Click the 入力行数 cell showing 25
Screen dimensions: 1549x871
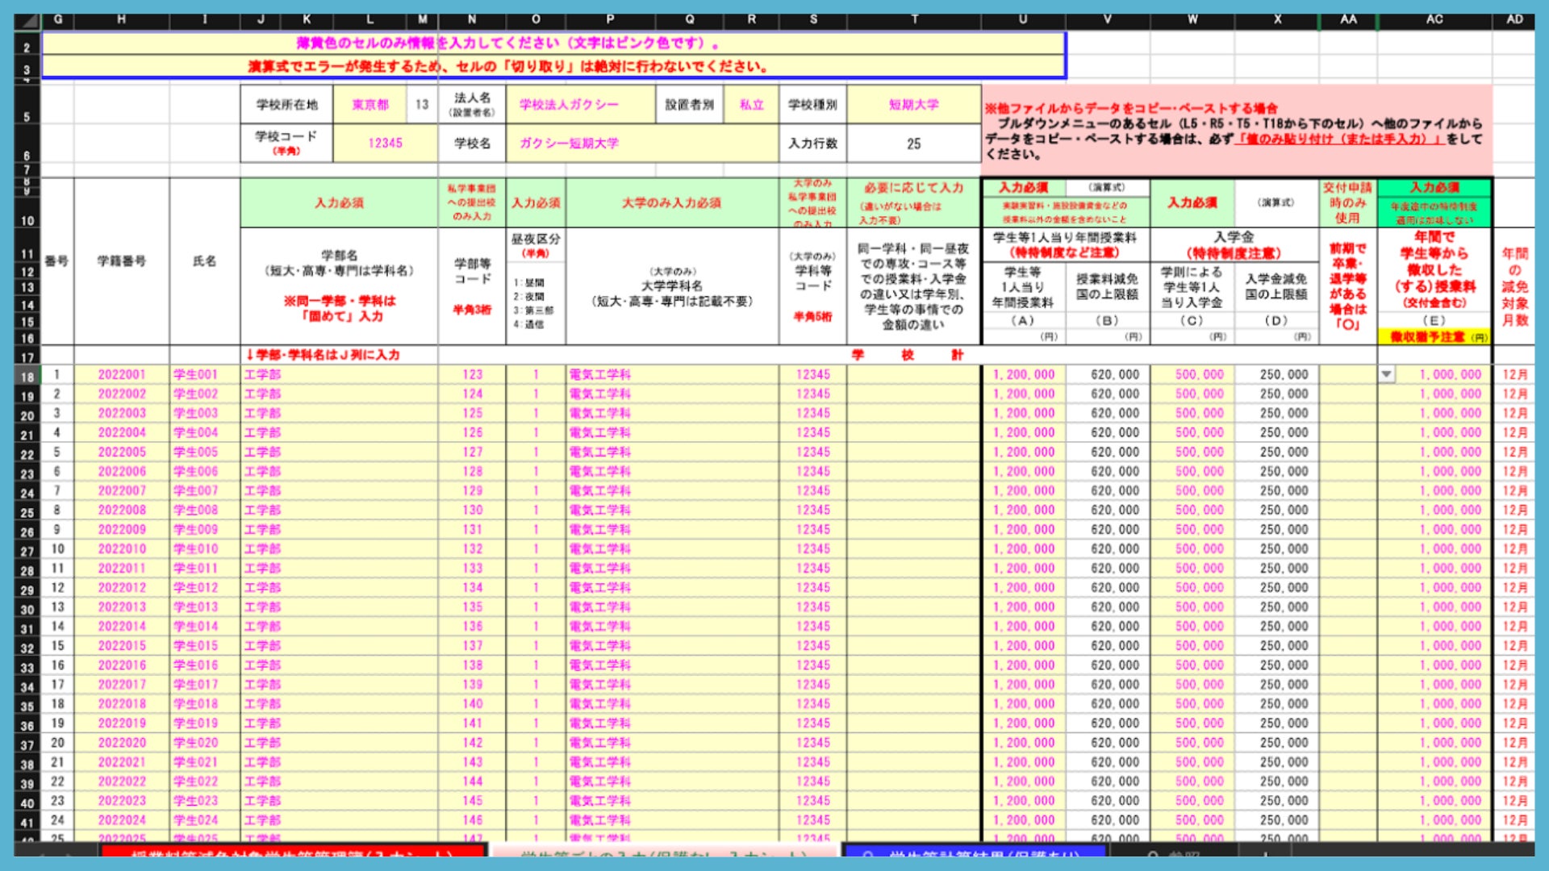point(913,144)
